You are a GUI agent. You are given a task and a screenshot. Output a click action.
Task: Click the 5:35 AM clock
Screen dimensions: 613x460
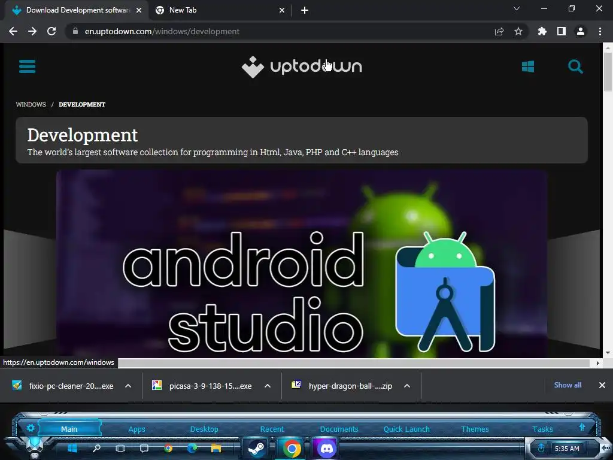pos(567,449)
